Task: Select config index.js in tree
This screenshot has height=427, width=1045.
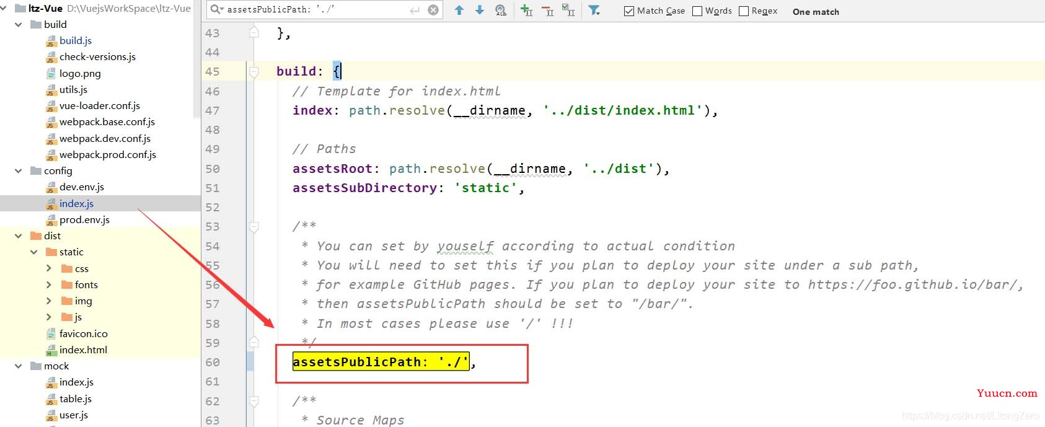Action: [x=76, y=203]
